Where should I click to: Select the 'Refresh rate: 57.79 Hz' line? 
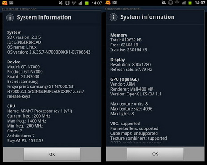tap(131, 70)
